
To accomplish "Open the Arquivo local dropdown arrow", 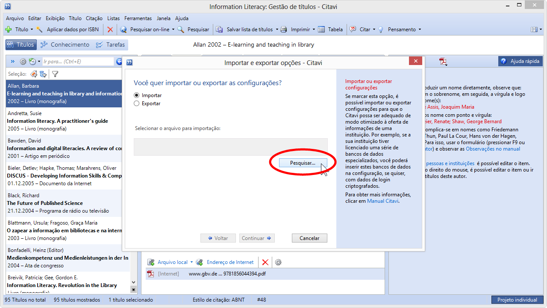I will 191,262.
